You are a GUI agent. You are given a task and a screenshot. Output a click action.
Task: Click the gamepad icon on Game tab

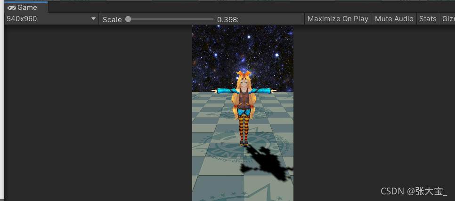tap(12, 8)
